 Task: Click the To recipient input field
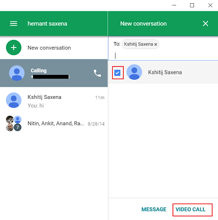click(x=163, y=56)
